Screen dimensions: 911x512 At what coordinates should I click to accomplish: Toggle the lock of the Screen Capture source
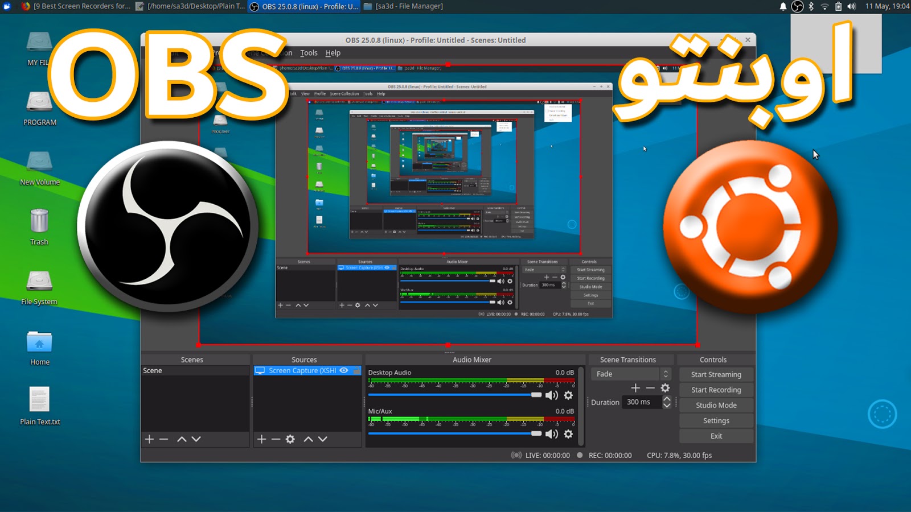[356, 370]
